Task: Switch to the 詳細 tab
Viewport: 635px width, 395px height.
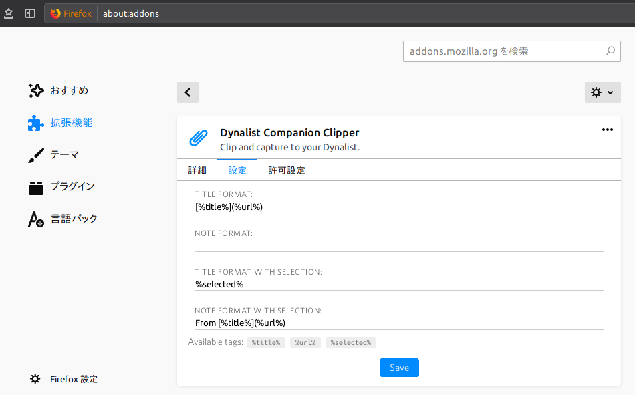Action: [x=197, y=170]
